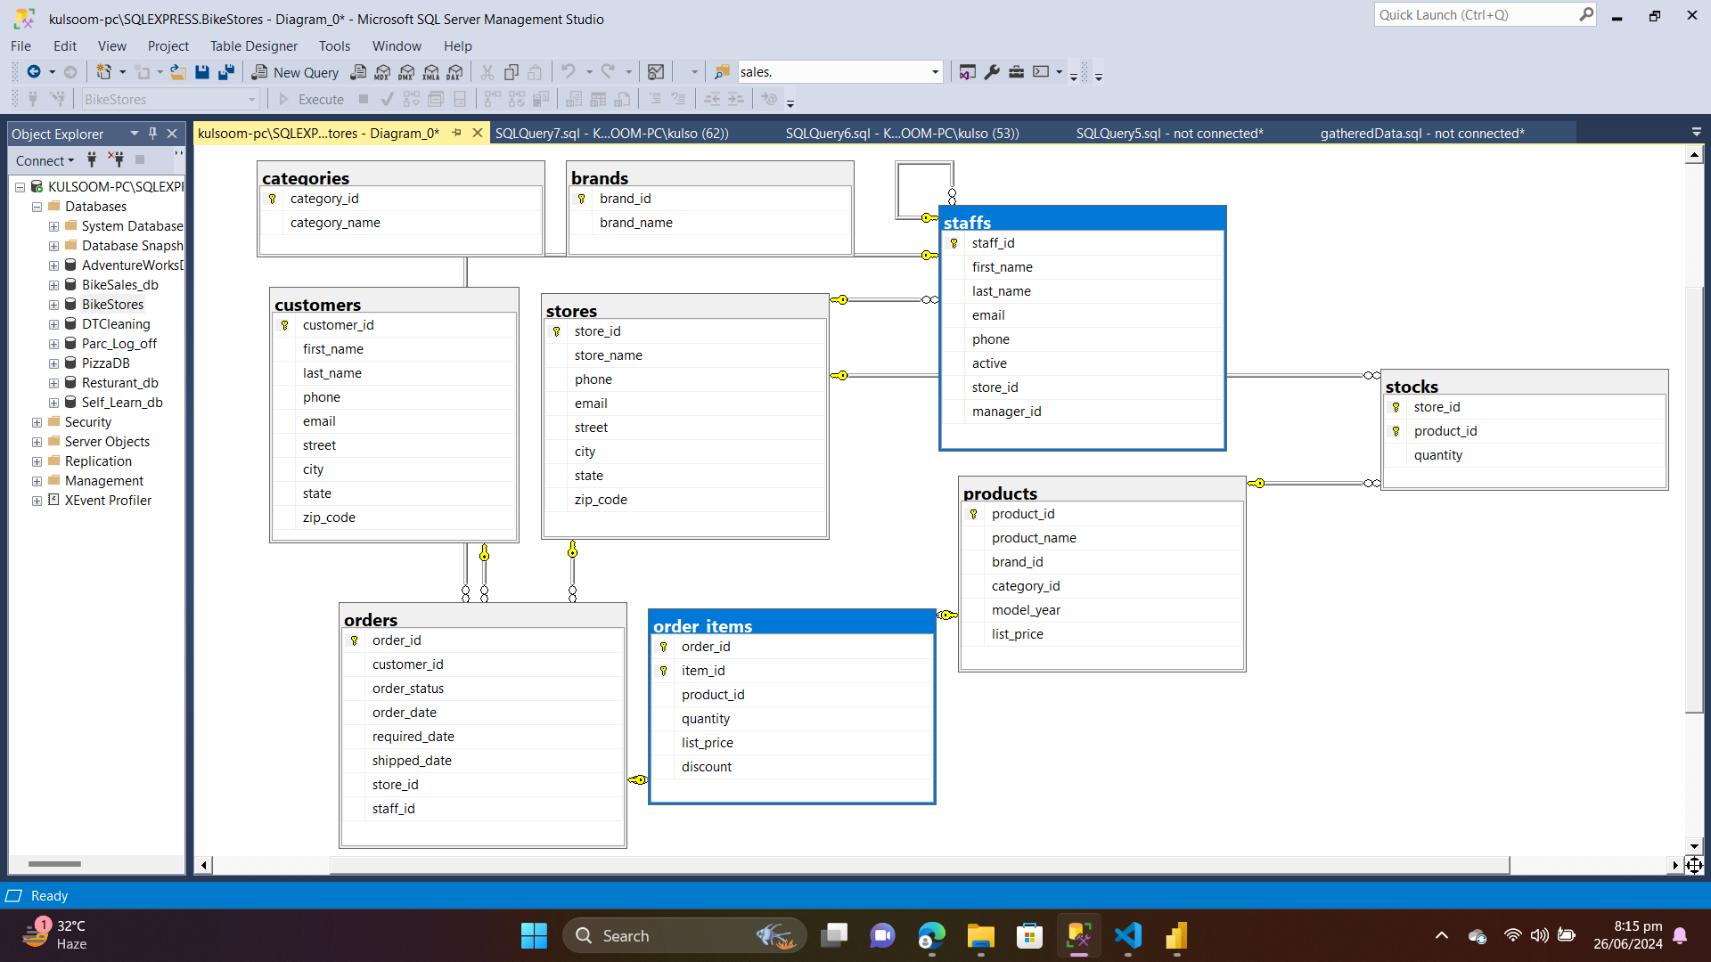This screenshot has height=962, width=1711.
Task: Open the sales. find combo box dropdown
Action: tap(935, 72)
